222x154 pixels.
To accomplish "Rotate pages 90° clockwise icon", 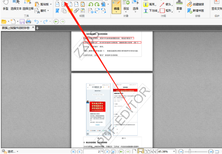I will [97, 11].
